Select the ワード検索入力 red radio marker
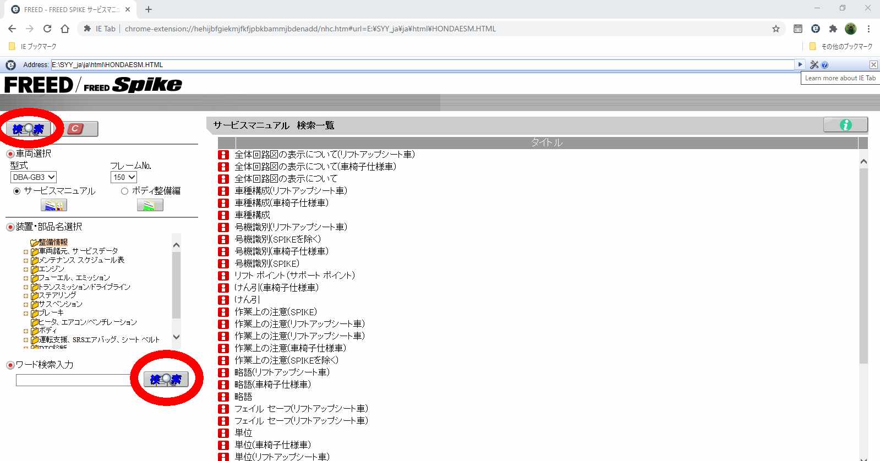This screenshot has width=880, height=461. click(10, 365)
